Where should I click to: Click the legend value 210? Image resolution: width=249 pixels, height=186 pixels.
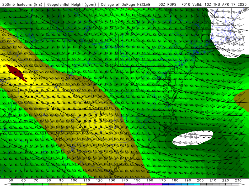point(213,180)
